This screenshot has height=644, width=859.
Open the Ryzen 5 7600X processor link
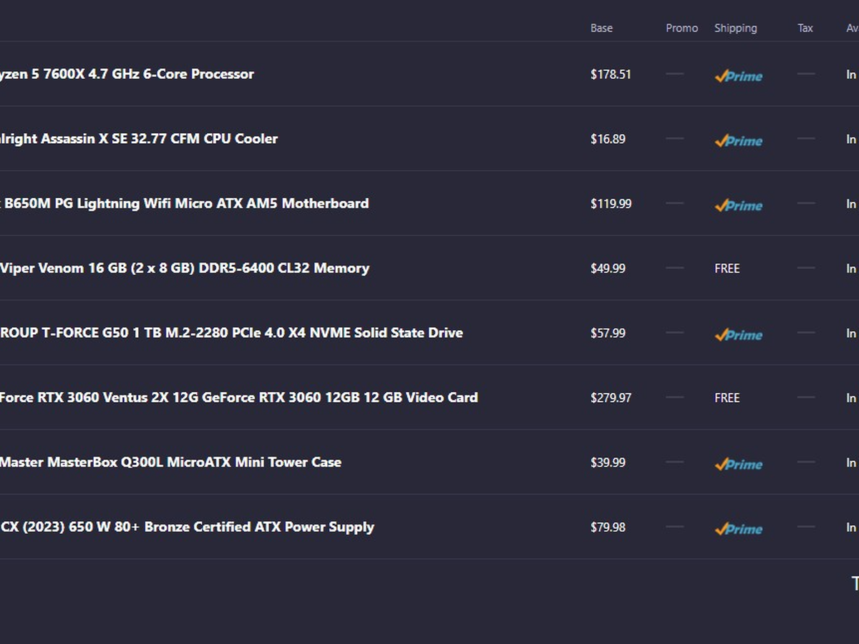(127, 74)
